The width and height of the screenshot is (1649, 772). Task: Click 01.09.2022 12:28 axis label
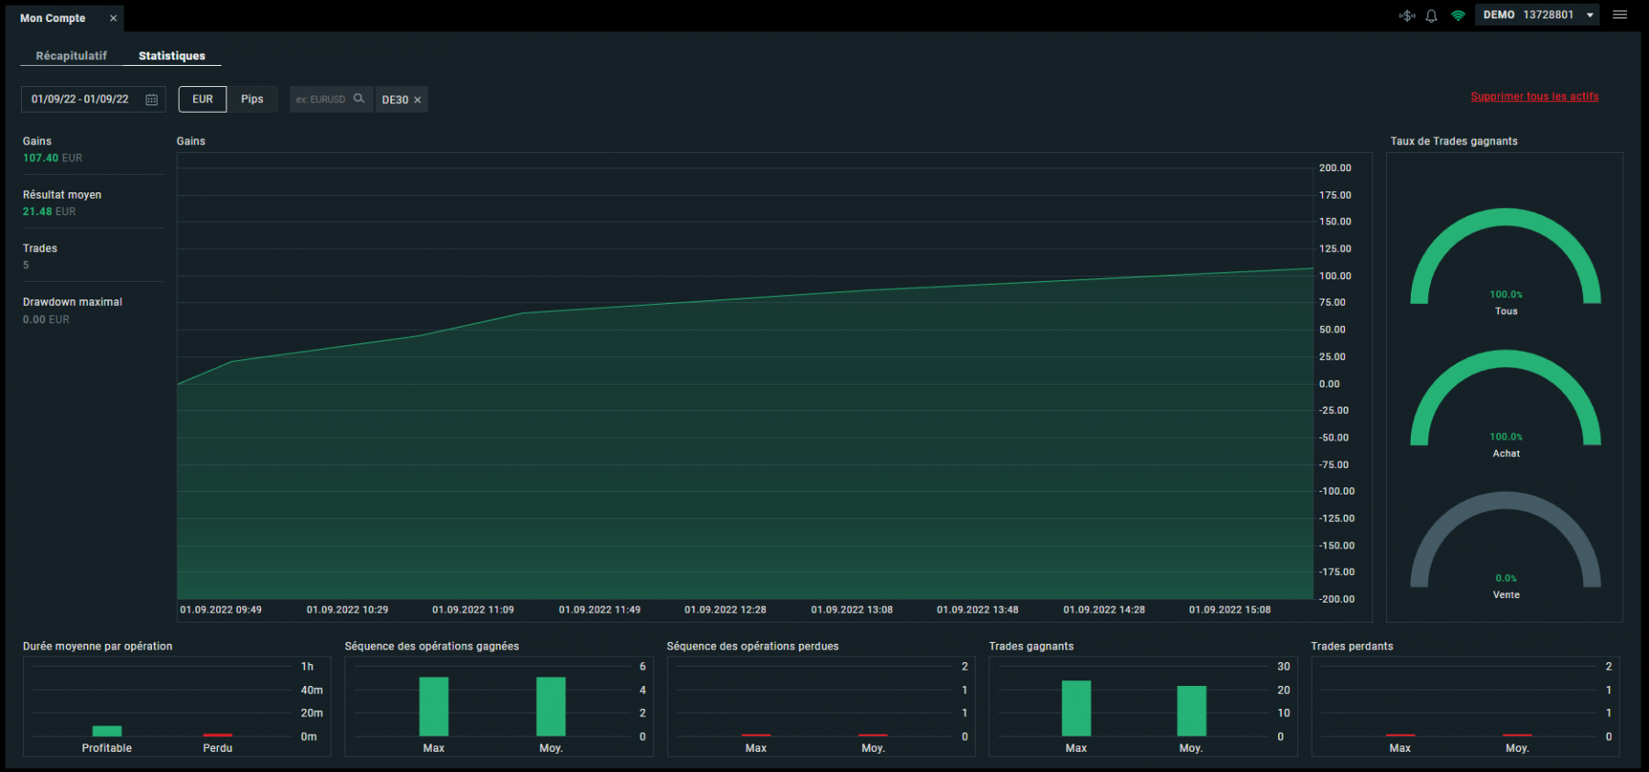pyautogui.click(x=726, y=610)
